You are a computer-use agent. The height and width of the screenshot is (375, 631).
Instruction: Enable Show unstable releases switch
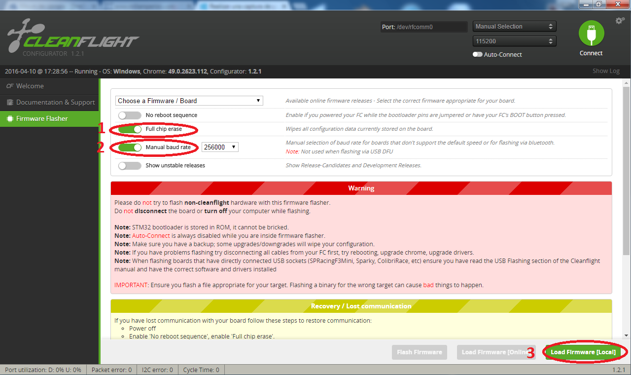[130, 166]
